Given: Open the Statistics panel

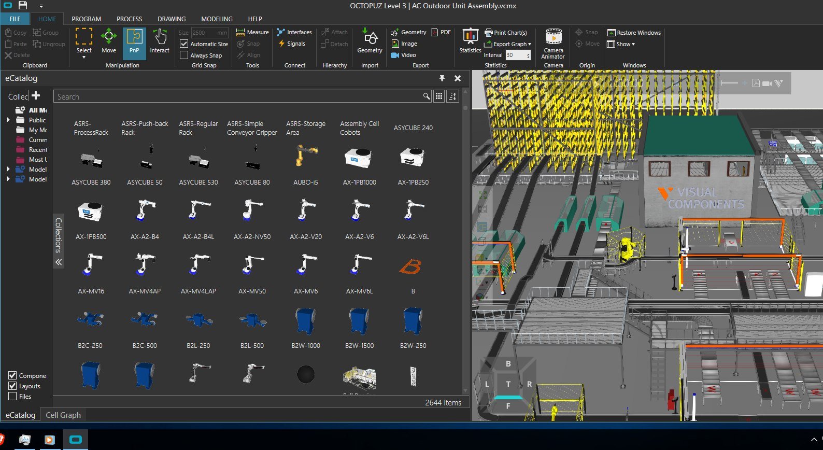Looking at the screenshot, I should [470, 40].
